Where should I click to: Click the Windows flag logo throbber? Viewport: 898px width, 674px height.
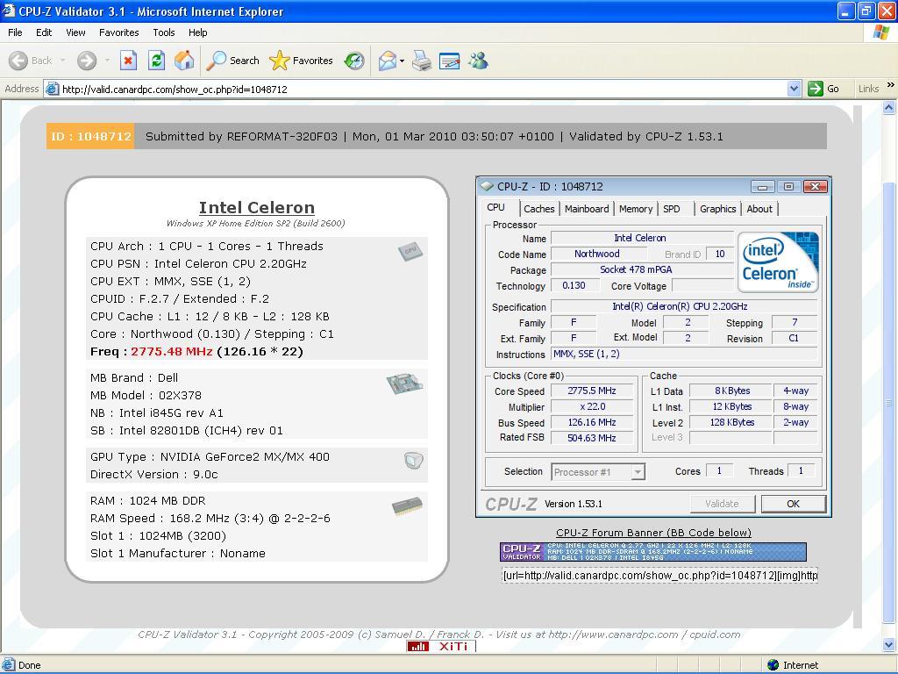(x=881, y=32)
